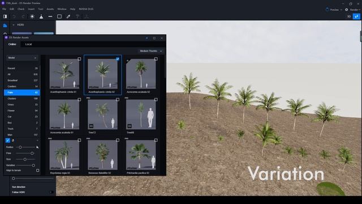Image resolution: width=362 pixels, height=204 pixels.
Task: Open the sun lighting tool
Action: [x=32, y=16]
